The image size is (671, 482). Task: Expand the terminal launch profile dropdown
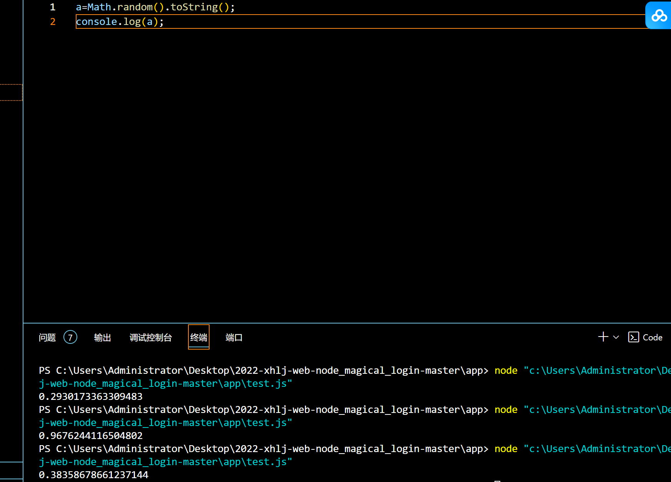616,337
